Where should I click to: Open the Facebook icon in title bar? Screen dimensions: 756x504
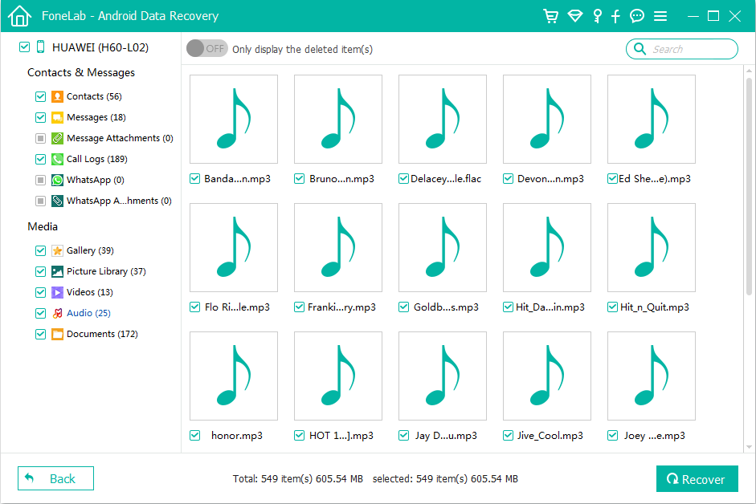[x=616, y=16]
